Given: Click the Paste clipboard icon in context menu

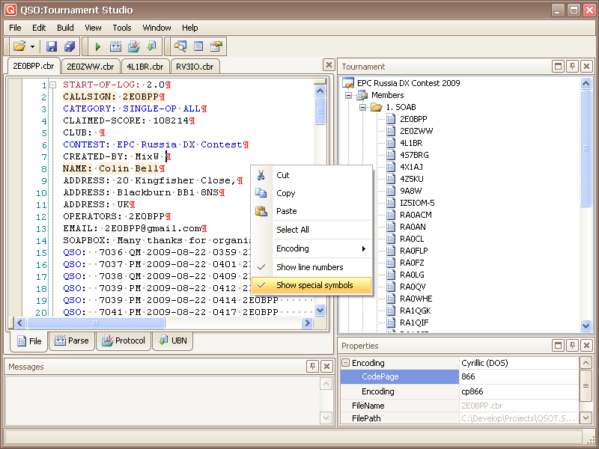Looking at the screenshot, I should point(261,211).
